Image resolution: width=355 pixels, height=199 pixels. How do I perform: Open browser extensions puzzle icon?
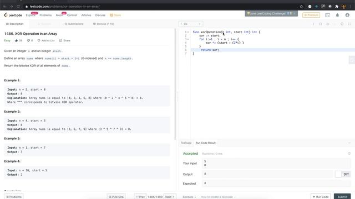337,7
